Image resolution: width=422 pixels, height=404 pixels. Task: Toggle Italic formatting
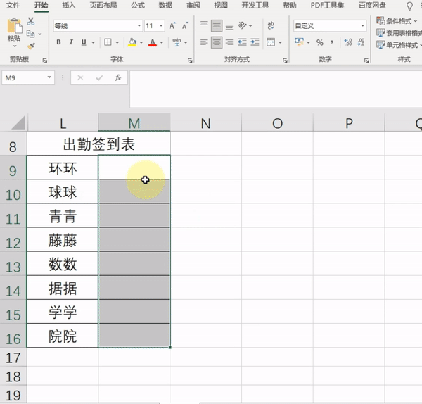click(x=71, y=42)
